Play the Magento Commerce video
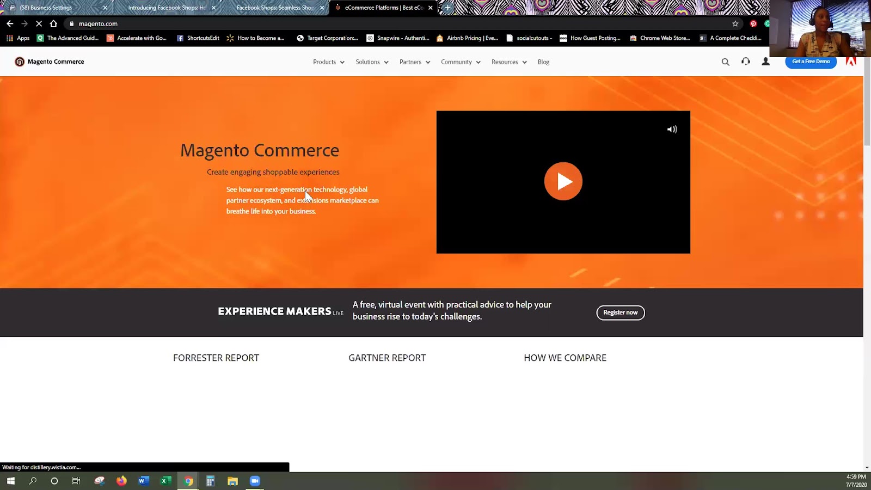The image size is (871, 490). 563,181
